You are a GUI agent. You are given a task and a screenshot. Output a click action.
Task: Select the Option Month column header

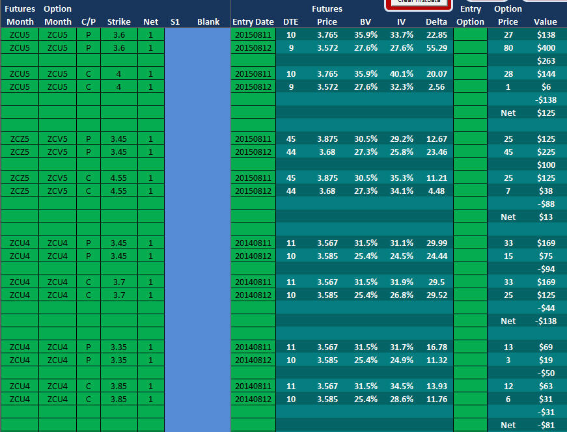click(x=58, y=15)
